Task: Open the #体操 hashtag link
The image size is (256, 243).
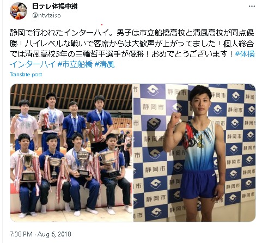Action: 245,54
